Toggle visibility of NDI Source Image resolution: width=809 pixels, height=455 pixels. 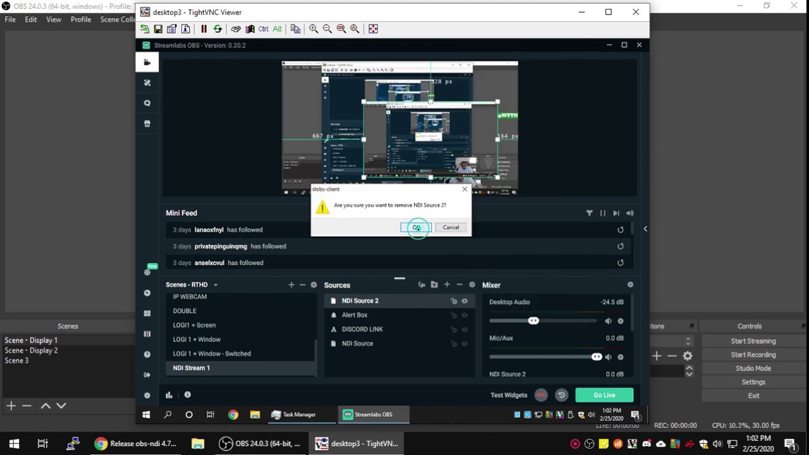pyautogui.click(x=465, y=344)
